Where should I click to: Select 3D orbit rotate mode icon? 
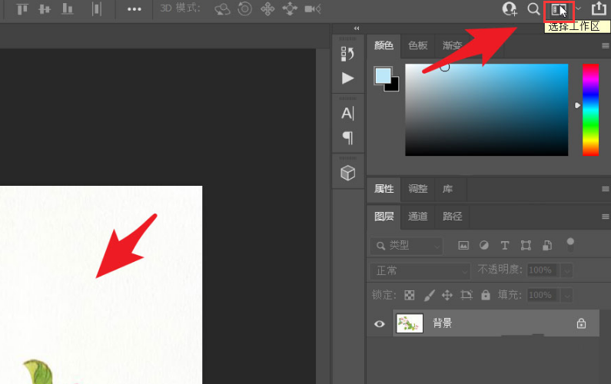point(222,9)
